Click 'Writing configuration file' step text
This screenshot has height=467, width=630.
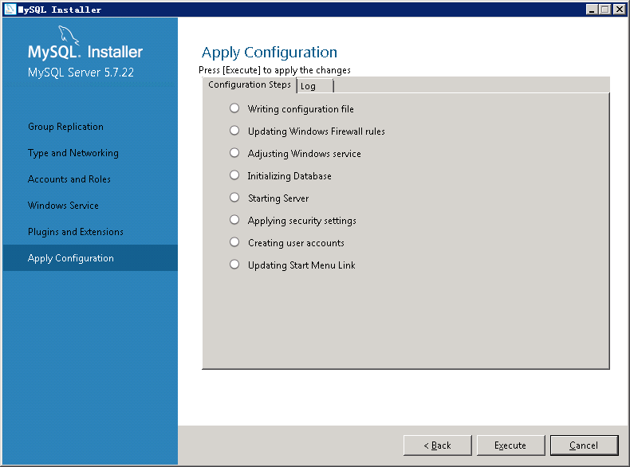click(x=301, y=109)
